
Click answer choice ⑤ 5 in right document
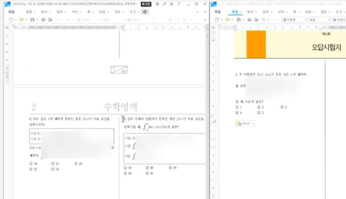pos(260,113)
